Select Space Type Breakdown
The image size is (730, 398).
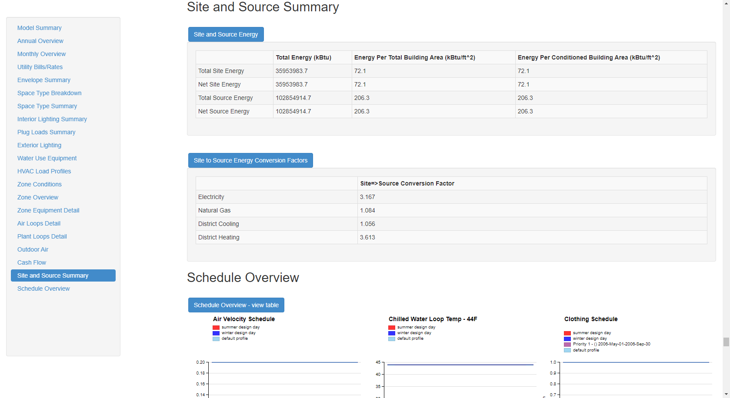pos(49,93)
